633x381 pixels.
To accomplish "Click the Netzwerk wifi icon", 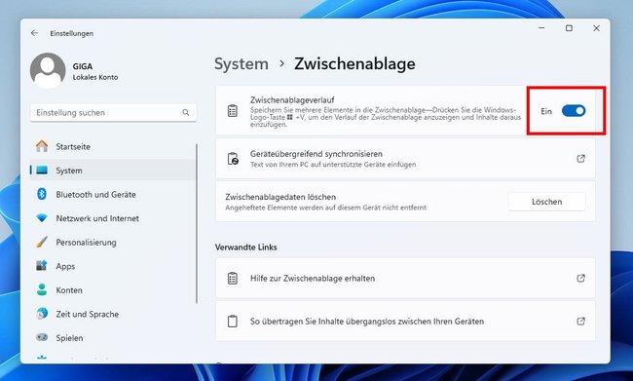I will coord(42,218).
